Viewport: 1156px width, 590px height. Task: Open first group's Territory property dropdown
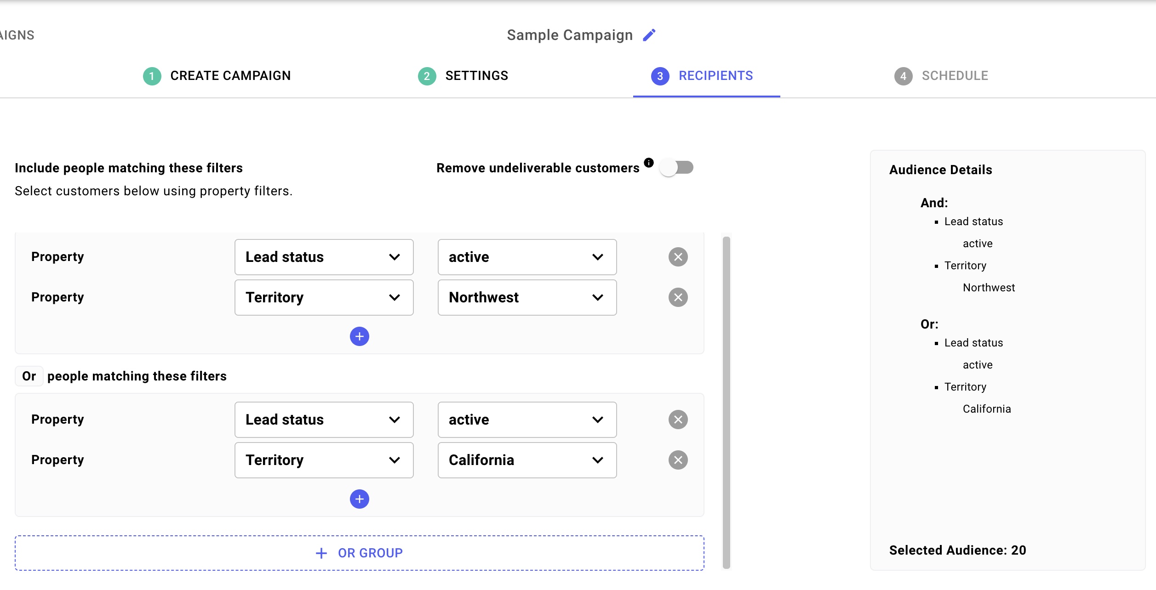(324, 297)
